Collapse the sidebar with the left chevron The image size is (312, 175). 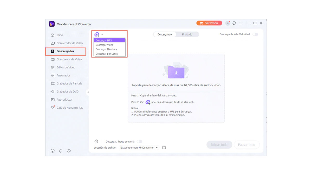[88, 92]
